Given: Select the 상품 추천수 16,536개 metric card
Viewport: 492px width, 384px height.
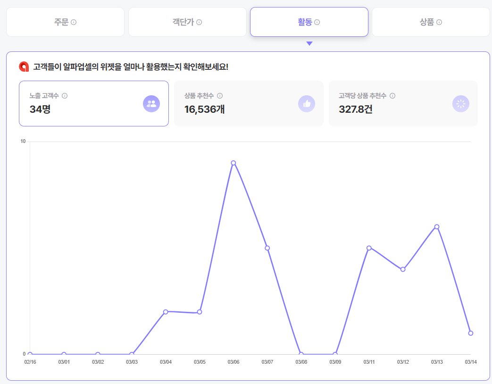Looking at the screenshot, I should [x=249, y=103].
